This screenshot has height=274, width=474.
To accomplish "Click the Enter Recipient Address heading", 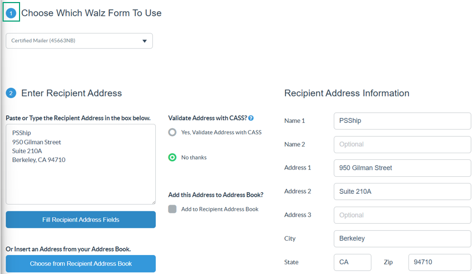I will [x=71, y=93].
